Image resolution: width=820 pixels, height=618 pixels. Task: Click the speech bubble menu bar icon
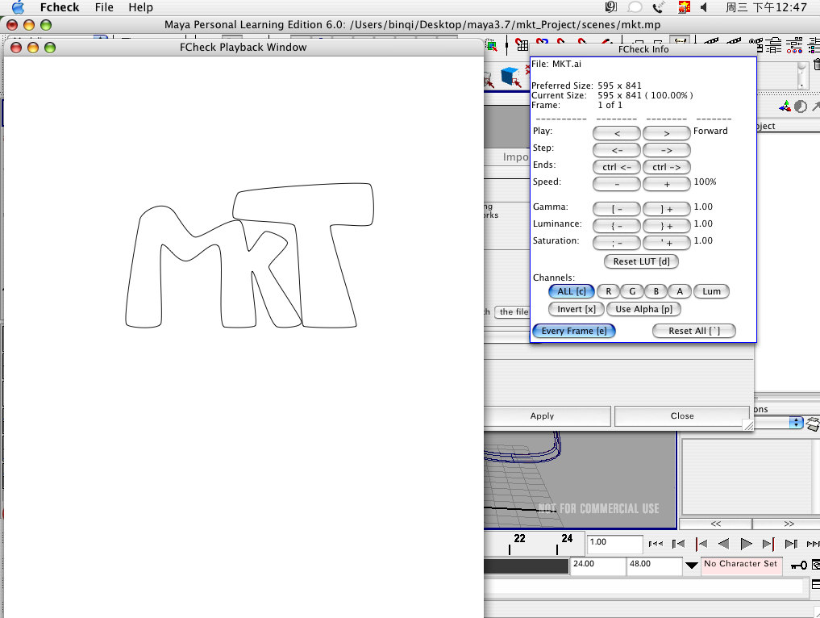[635, 7]
